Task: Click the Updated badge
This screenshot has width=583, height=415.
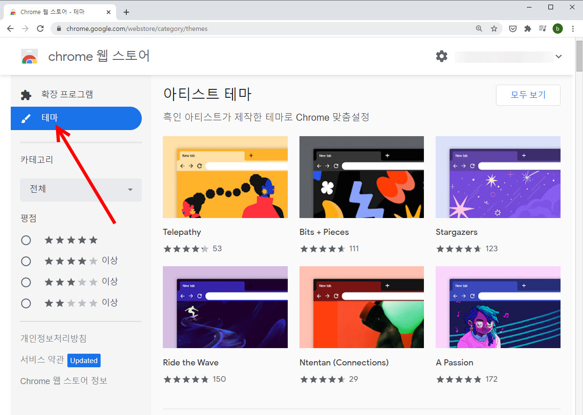Action: click(x=84, y=360)
